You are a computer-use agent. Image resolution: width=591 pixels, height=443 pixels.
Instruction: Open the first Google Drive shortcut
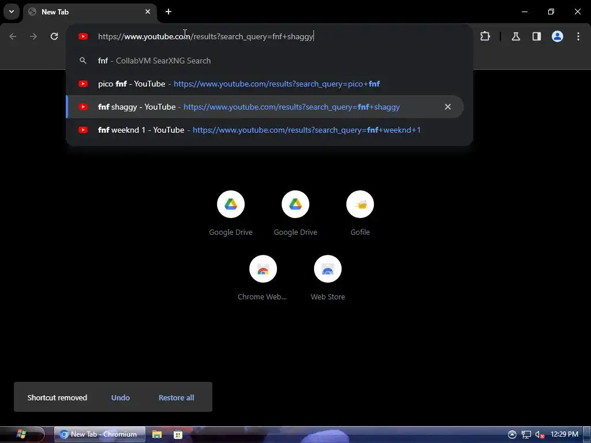click(231, 213)
